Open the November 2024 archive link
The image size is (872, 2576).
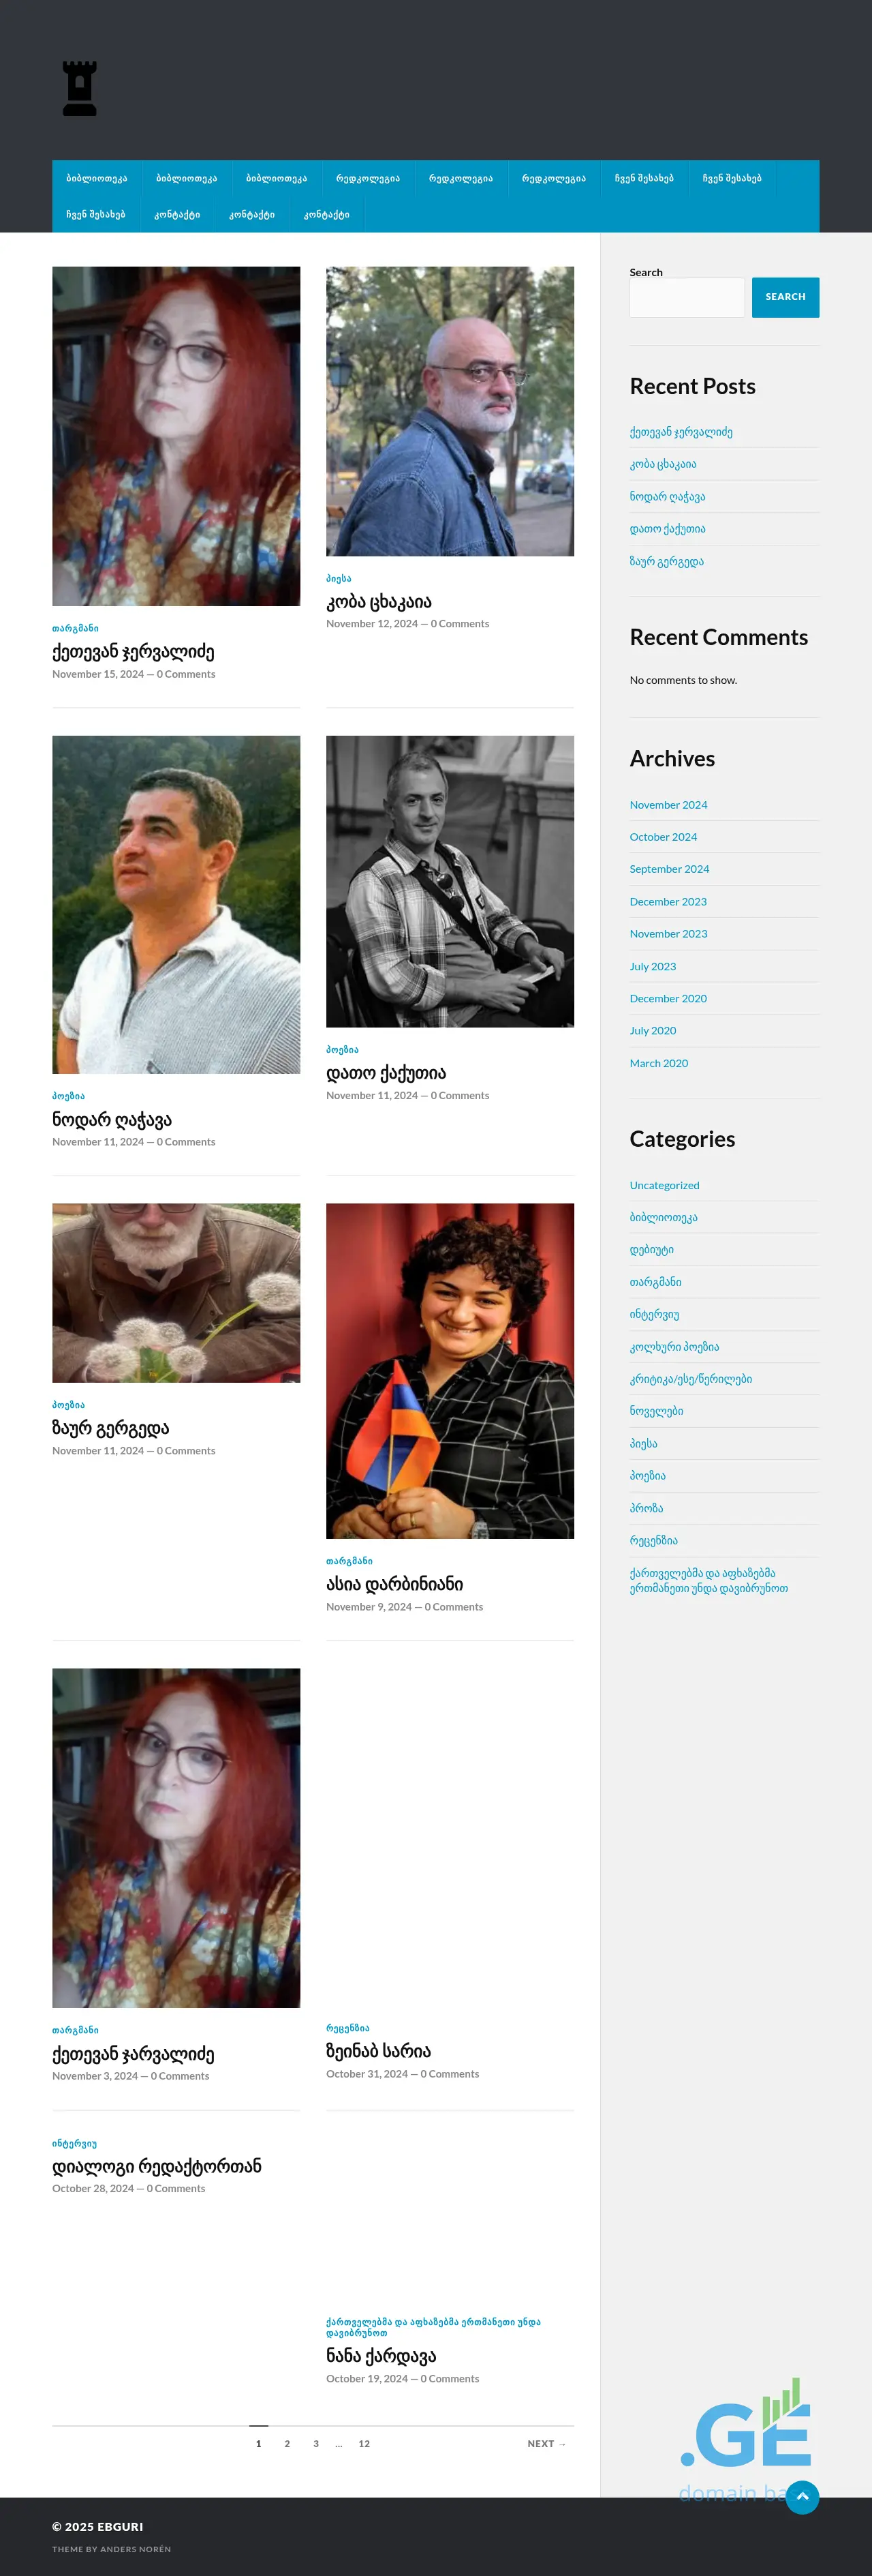point(668,805)
